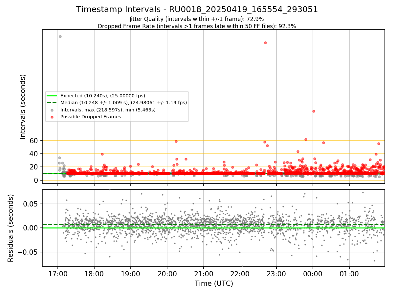The image size is (394, 295).
Task: Click the dashed green legend line for Median
Action: click(52, 103)
